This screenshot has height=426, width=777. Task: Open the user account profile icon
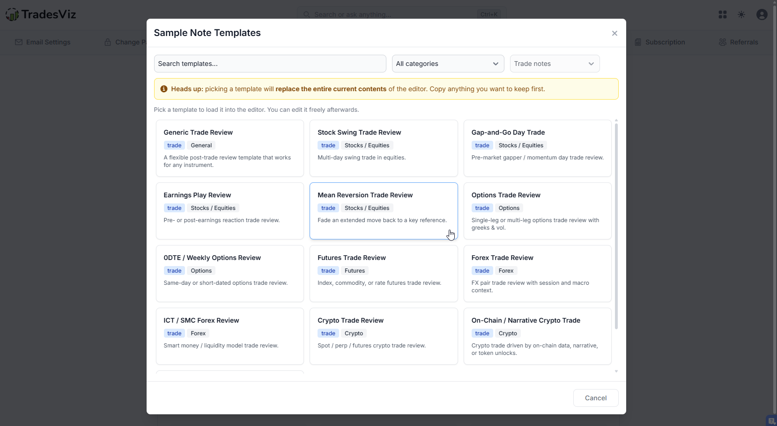coord(762,14)
